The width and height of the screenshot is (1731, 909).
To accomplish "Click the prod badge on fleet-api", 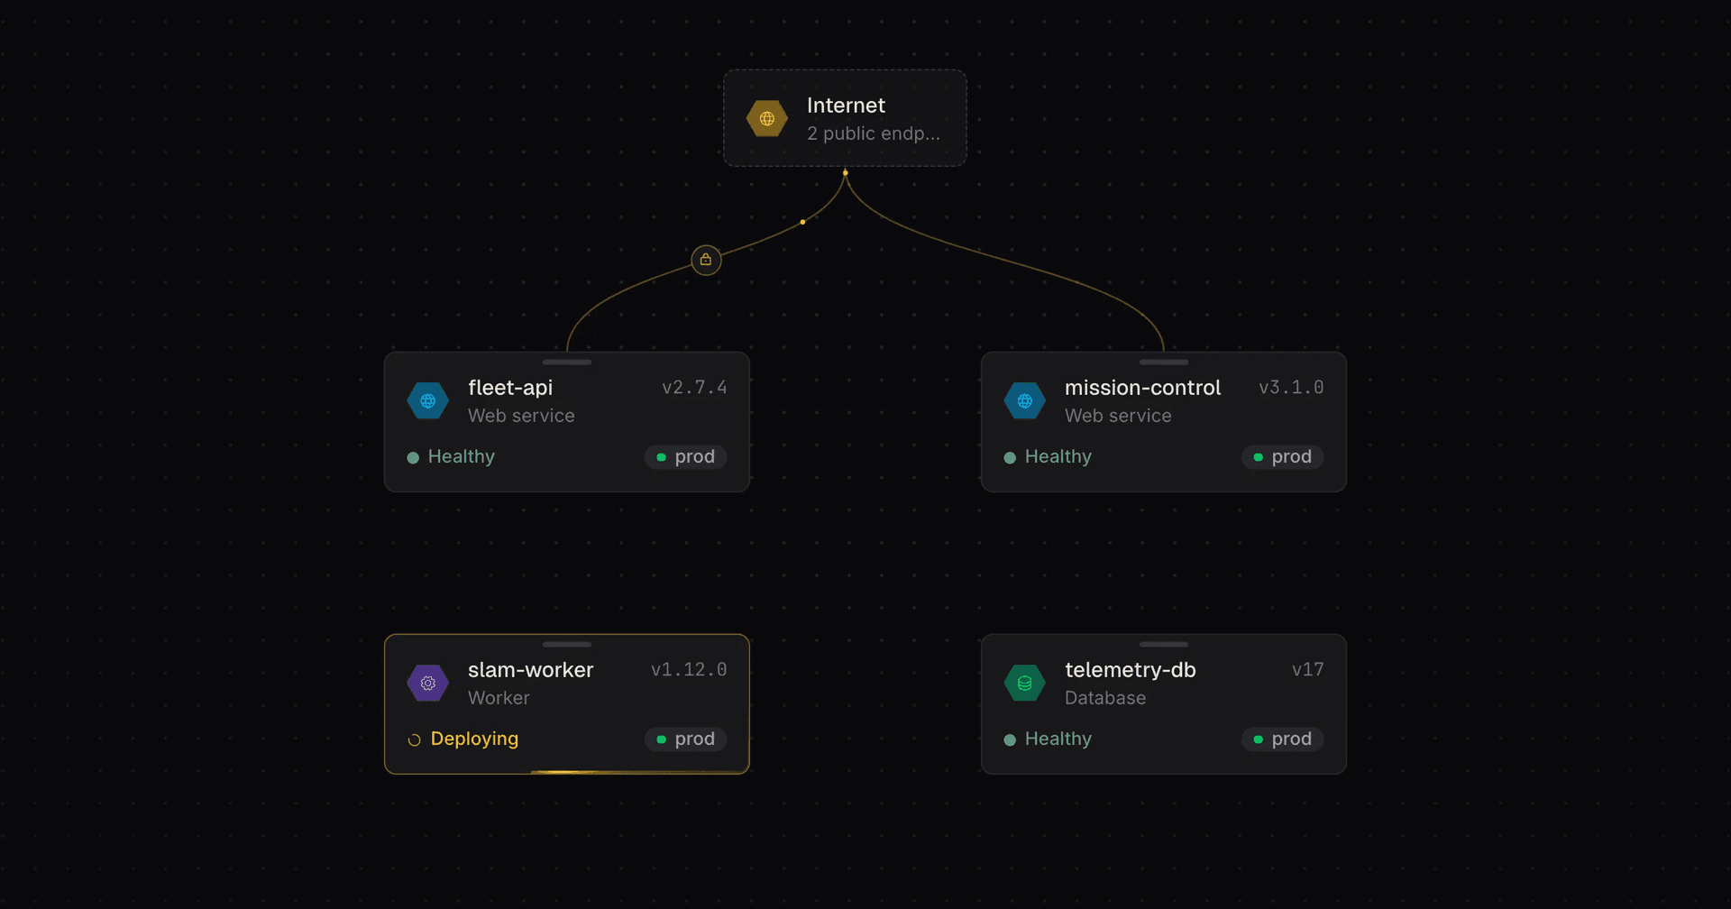I will tap(686, 456).
